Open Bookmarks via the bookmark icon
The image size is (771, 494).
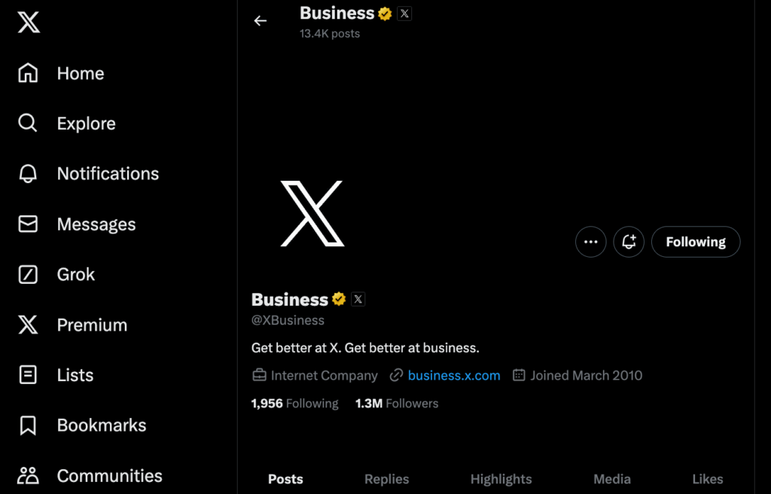28,425
